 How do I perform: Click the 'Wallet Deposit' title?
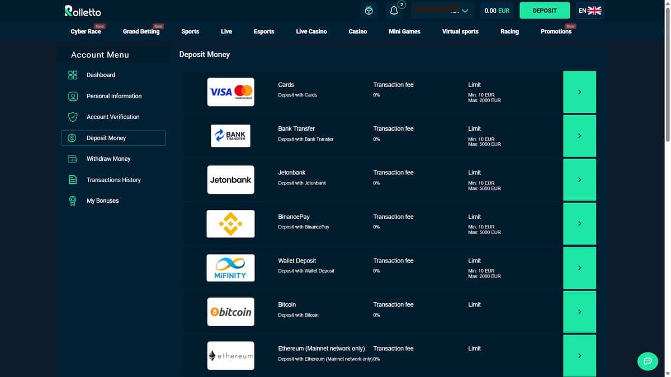[297, 260]
